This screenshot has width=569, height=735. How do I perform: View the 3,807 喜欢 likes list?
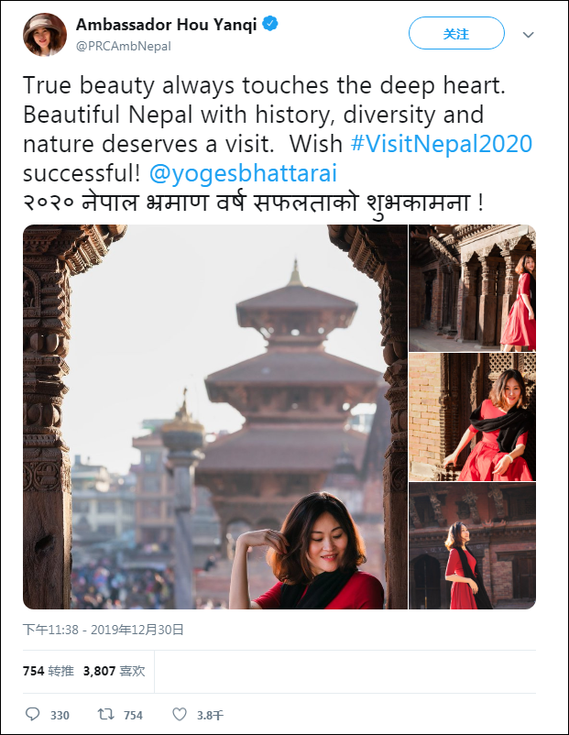click(x=114, y=671)
